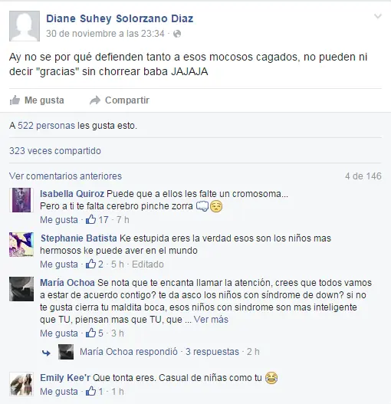This screenshot has width=391, height=404.
Task: Click thumbs-up count on María Ochoa comment
Action: pyautogui.click(x=94, y=333)
